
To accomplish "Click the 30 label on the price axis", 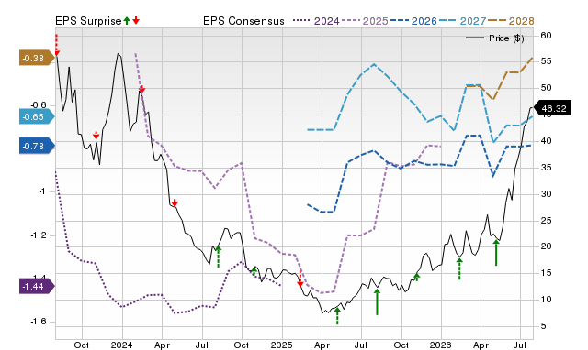I will tap(546, 194).
